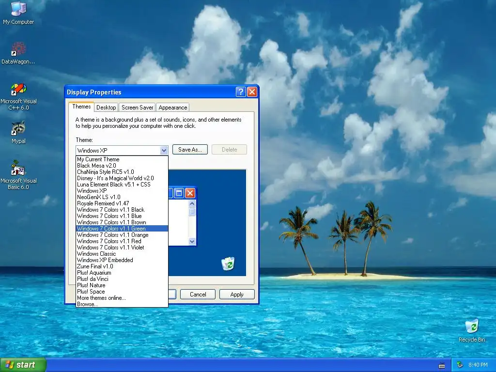Click the Mypal raccoon desktop icon

tap(18, 132)
